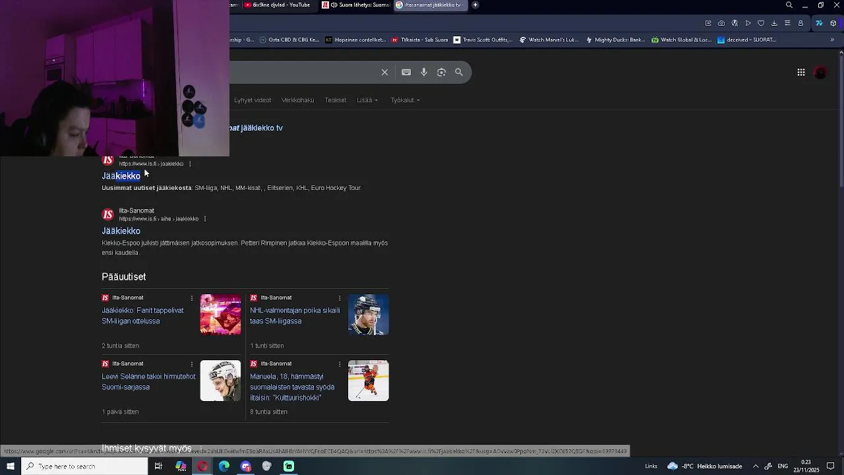Open the Windows Start menu
The image size is (844, 475).
pos(11,466)
